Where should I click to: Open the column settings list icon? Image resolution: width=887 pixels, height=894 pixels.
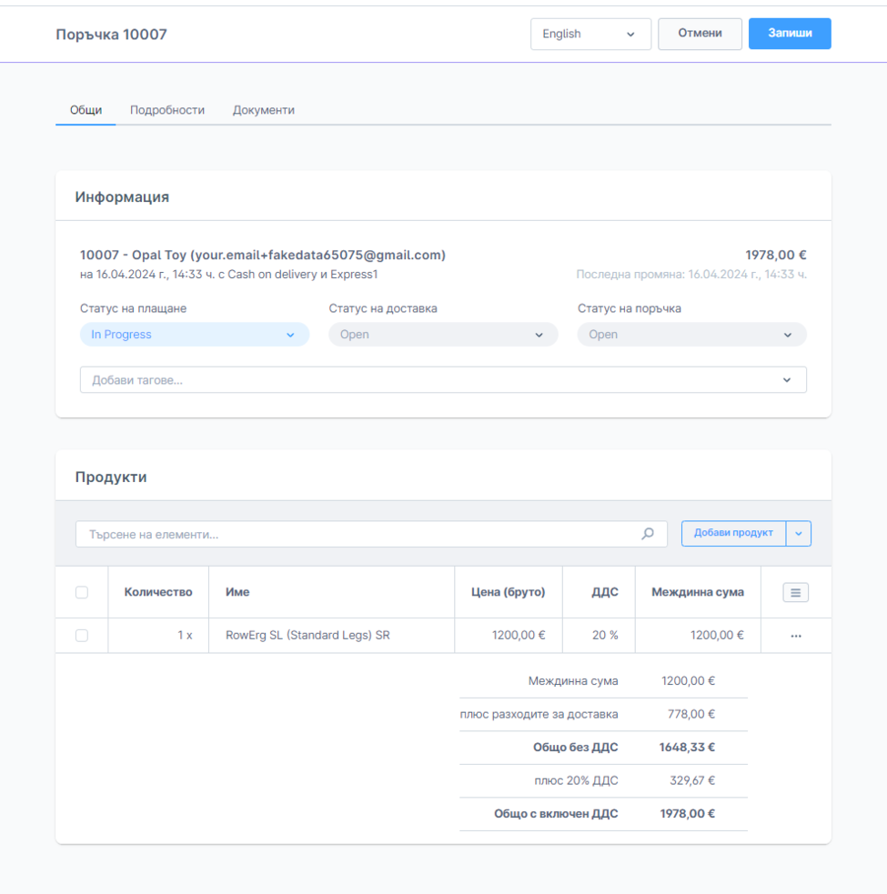pos(795,593)
